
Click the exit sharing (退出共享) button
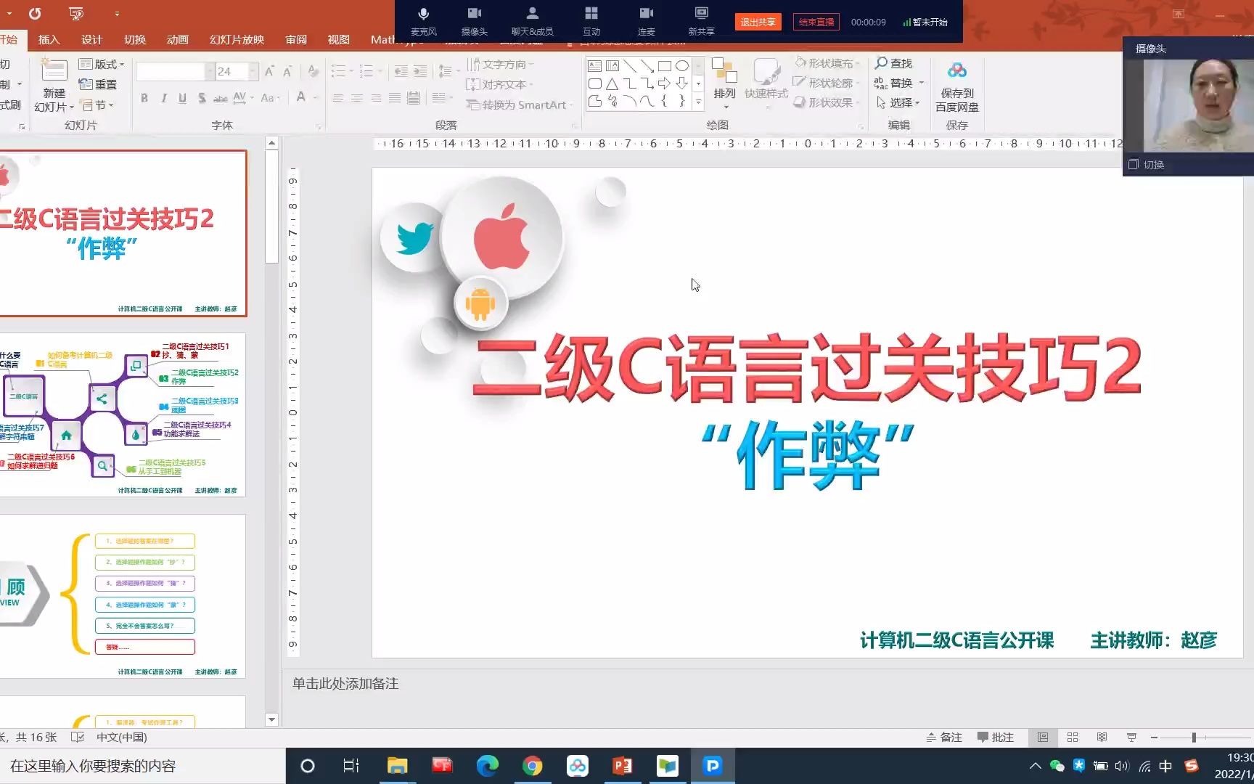click(x=758, y=22)
